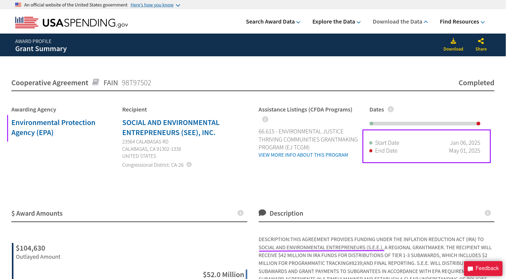Click the Assistance Listings info icon
This screenshot has height=279, width=506.
click(265, 119)
